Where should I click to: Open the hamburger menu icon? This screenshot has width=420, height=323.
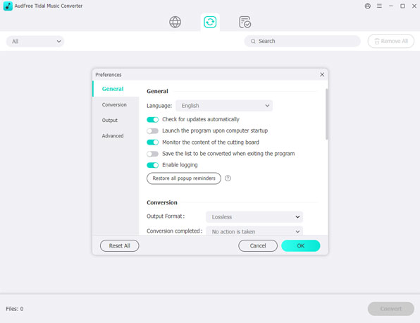(379, 6)
